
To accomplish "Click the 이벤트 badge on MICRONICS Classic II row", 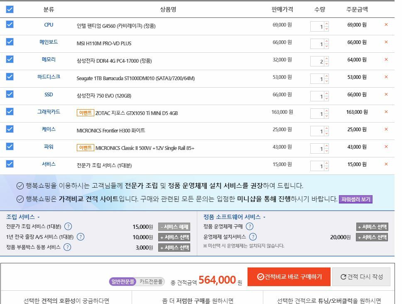I will click(x=86, y=147).
